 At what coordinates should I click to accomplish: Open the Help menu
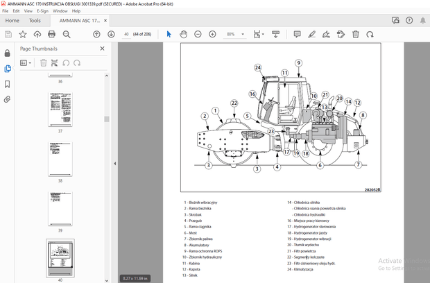click(x=76, y=11)
